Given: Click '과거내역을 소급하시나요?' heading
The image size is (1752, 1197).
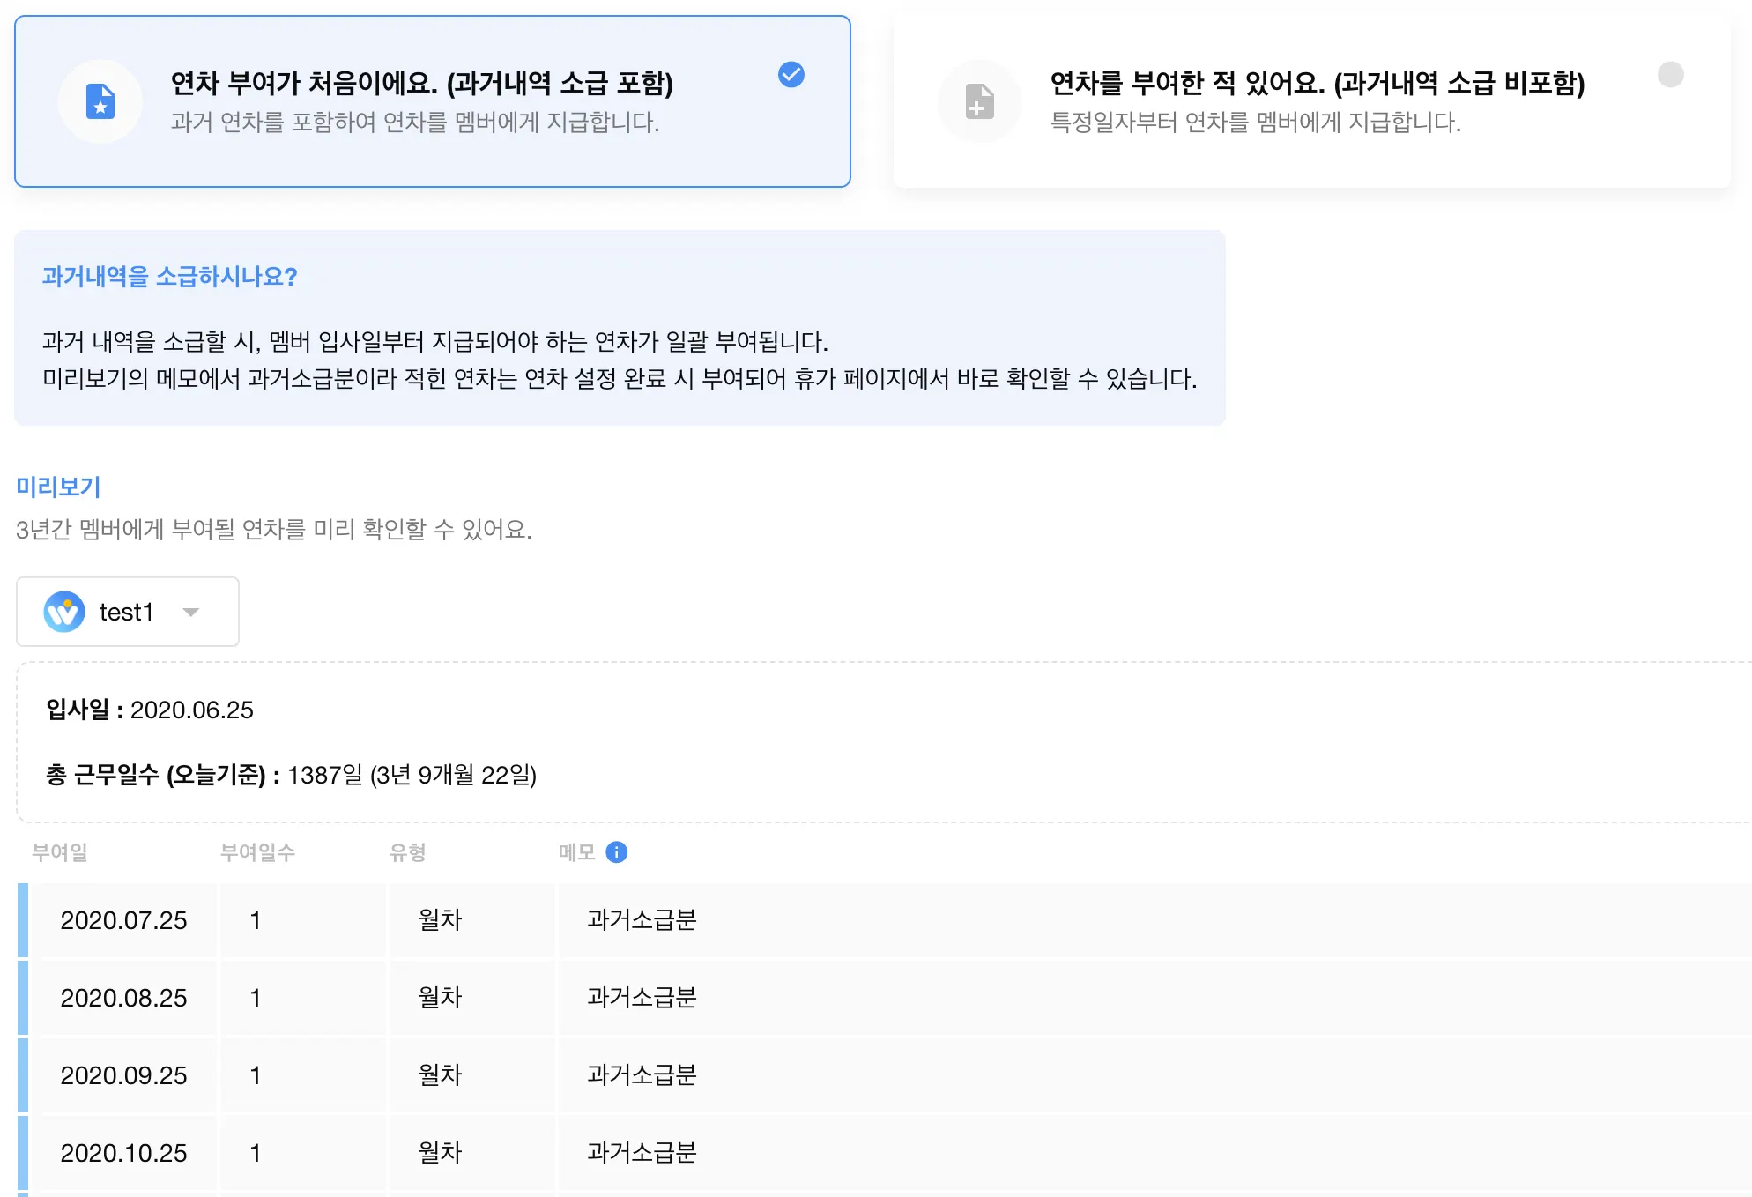Looking at the screenshot, I should (x=169, y=277).
